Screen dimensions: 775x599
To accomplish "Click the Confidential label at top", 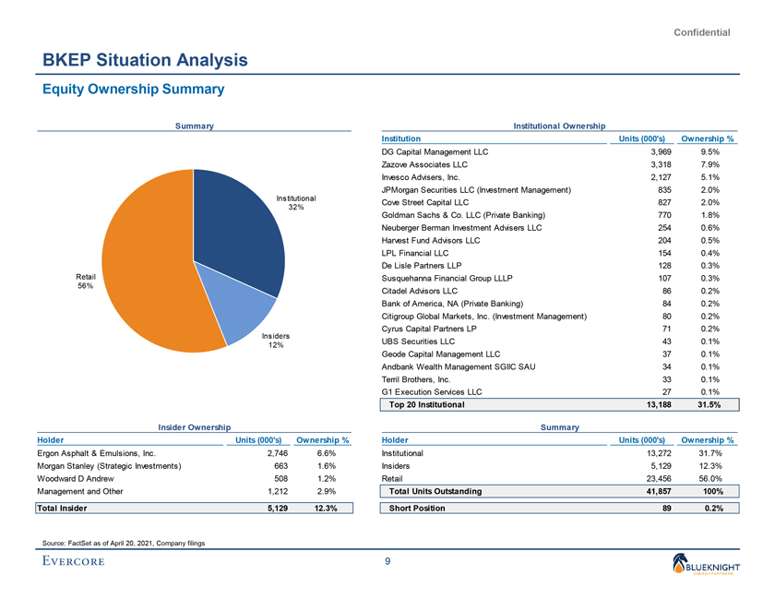I will pos(702,32).
